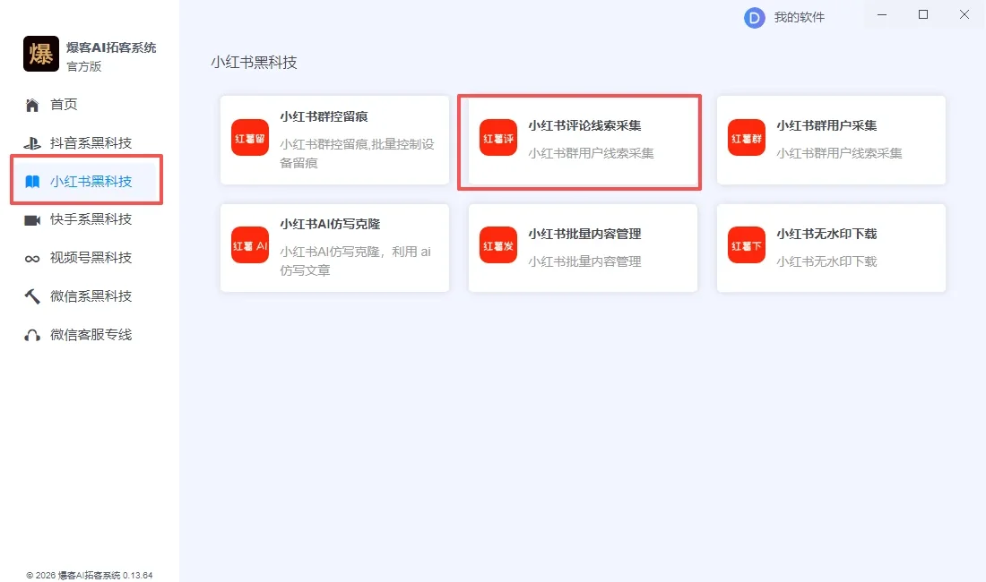Click the version text 0.13.64 in the footer
986x582 pixels.
point(138,576)
